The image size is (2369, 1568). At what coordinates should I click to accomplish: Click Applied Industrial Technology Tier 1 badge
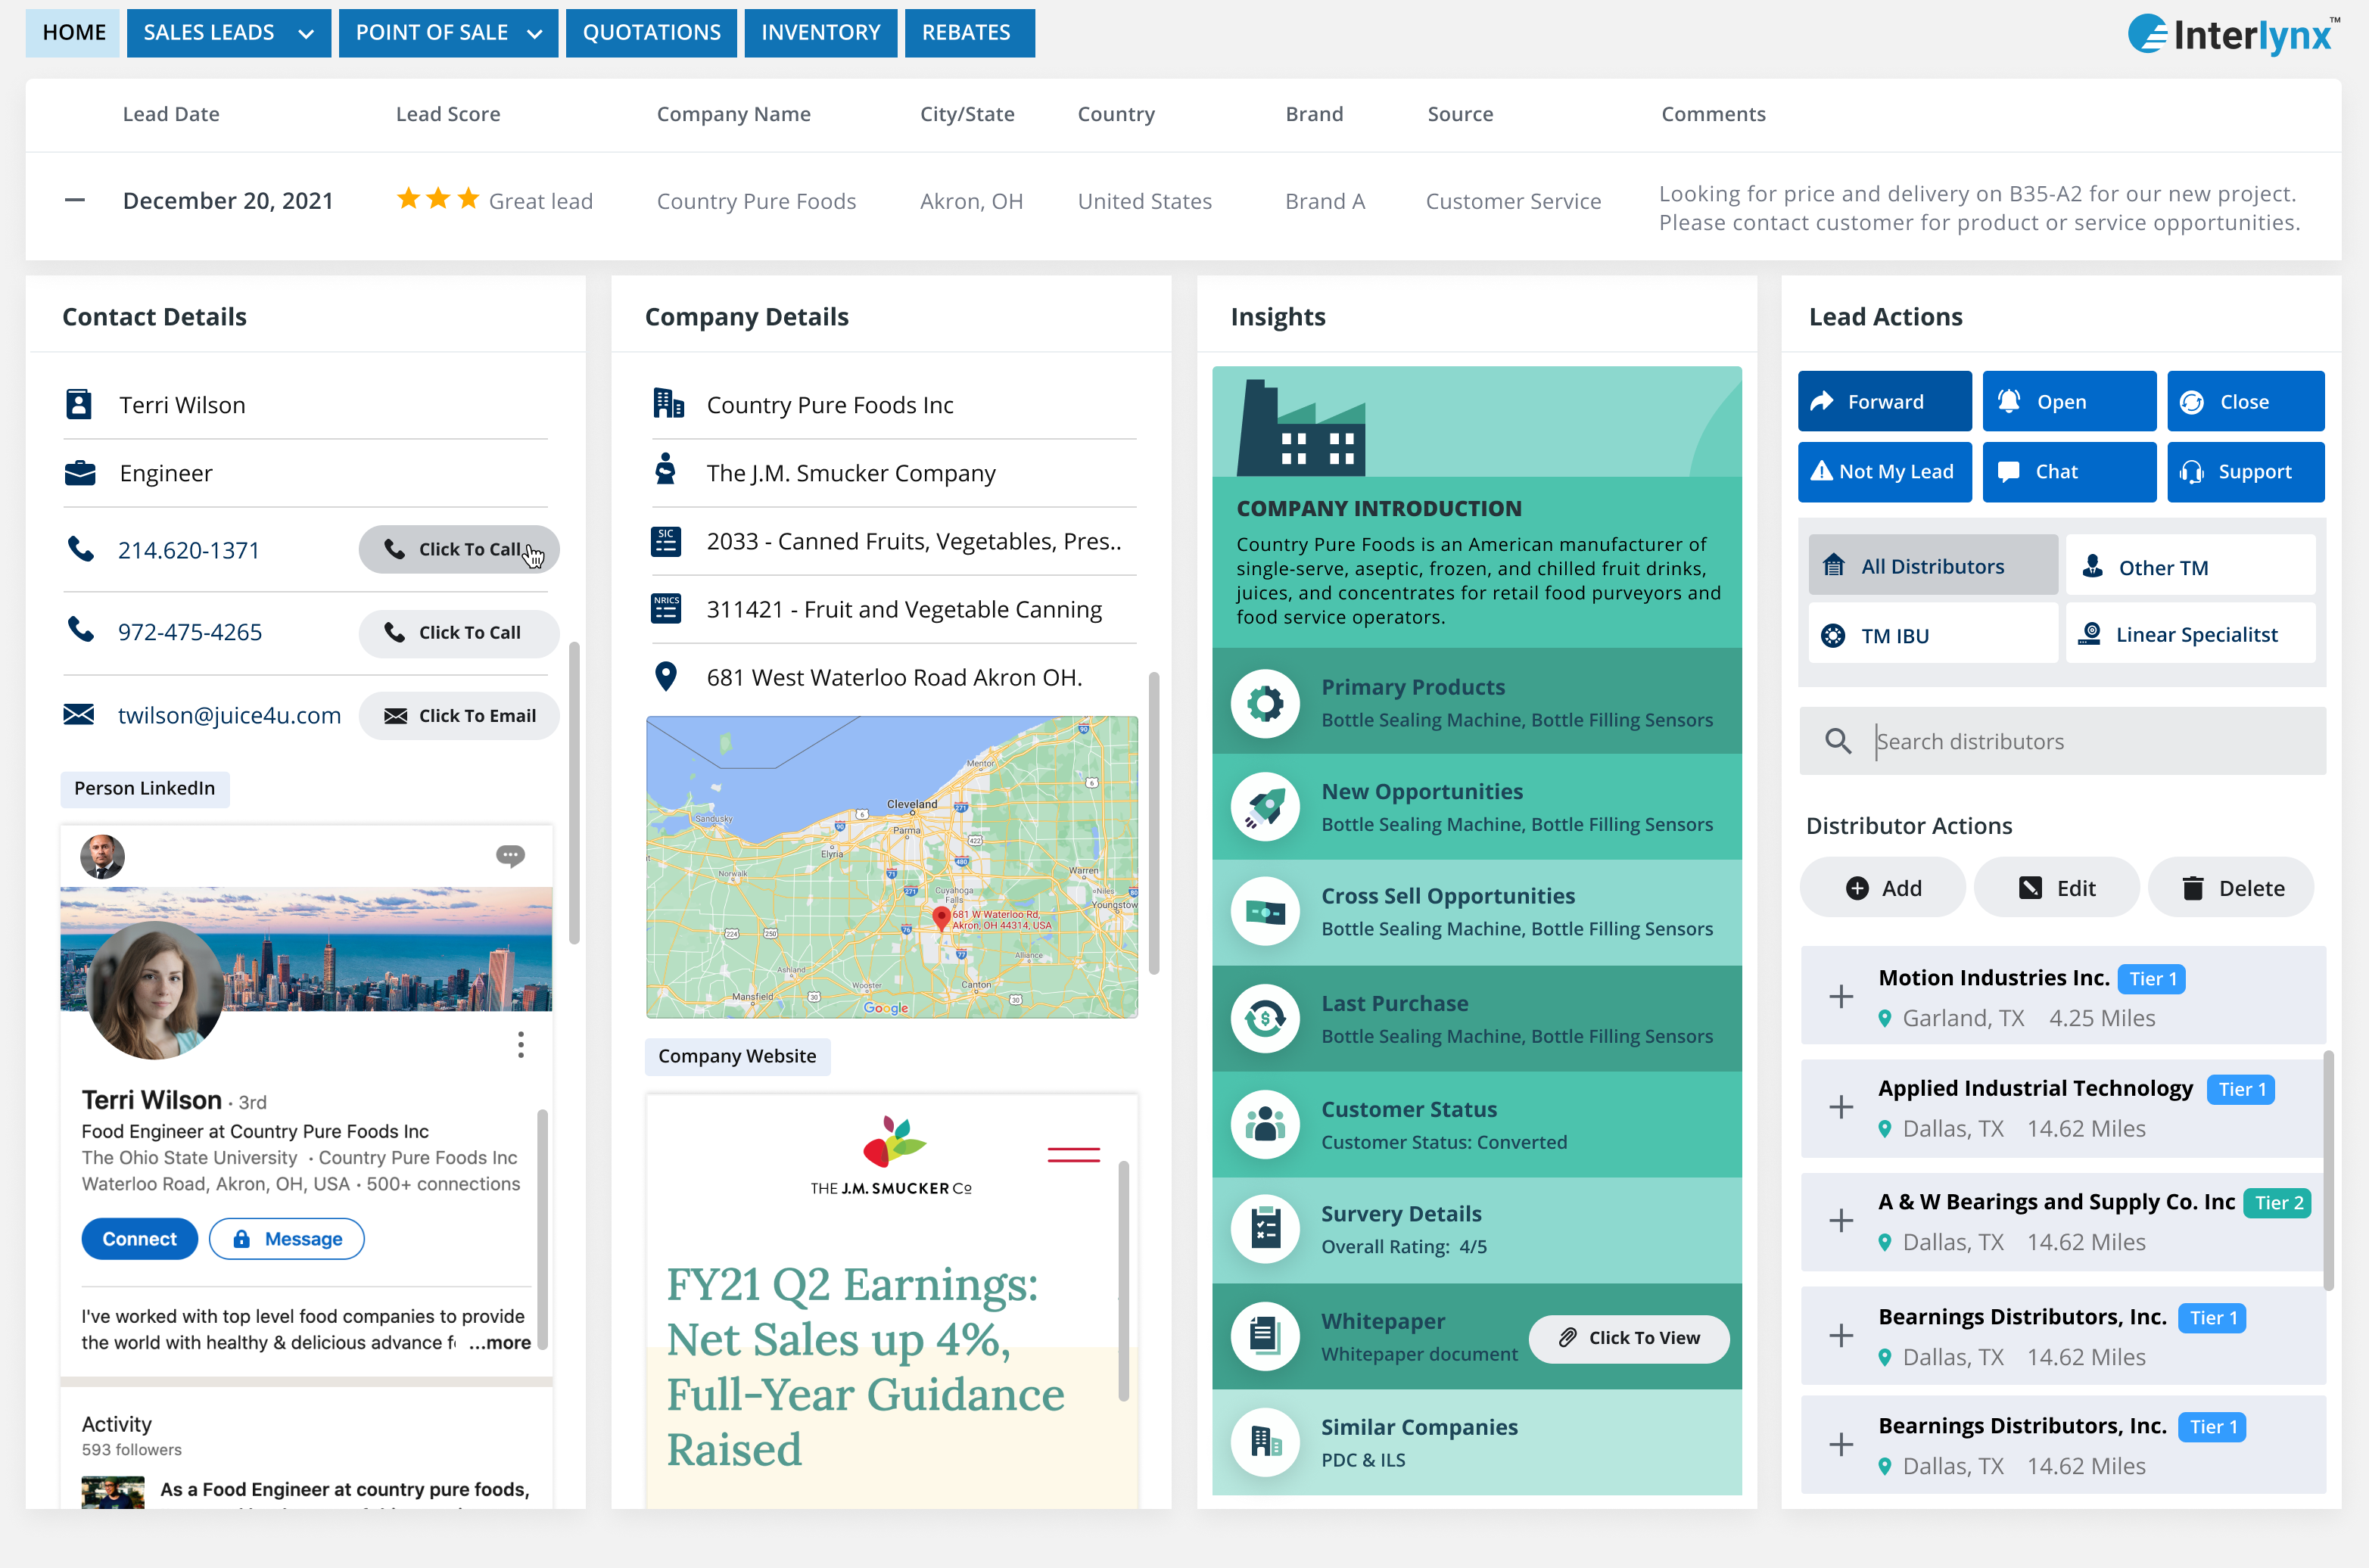coord(2241,1089)
